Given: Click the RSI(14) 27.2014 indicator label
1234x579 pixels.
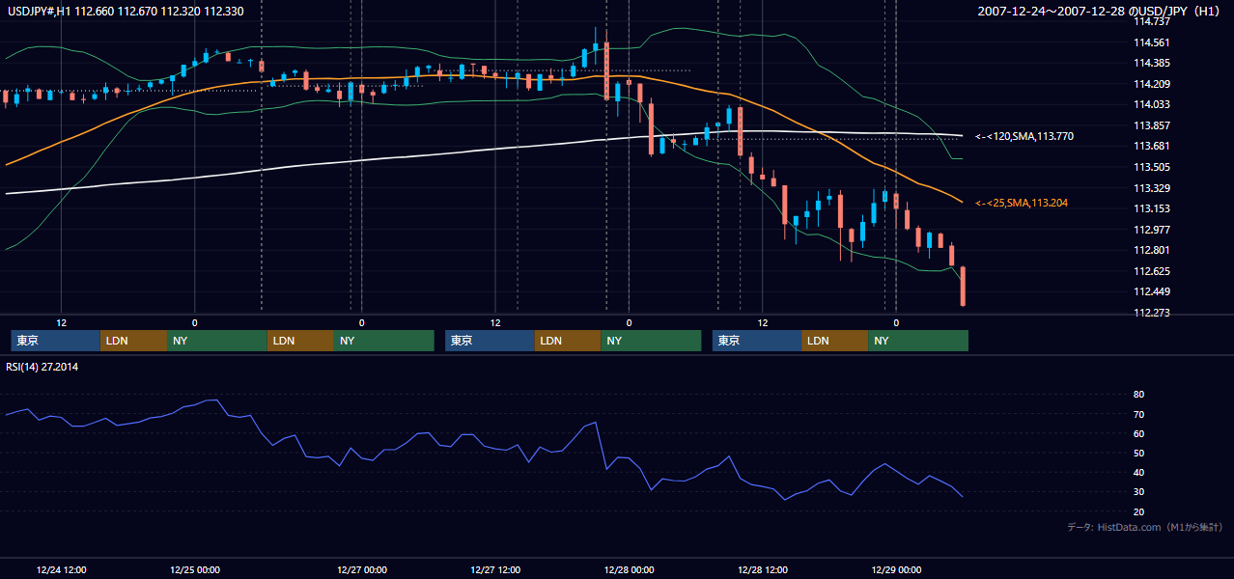Looking at the screenshot, I should 42,368.
